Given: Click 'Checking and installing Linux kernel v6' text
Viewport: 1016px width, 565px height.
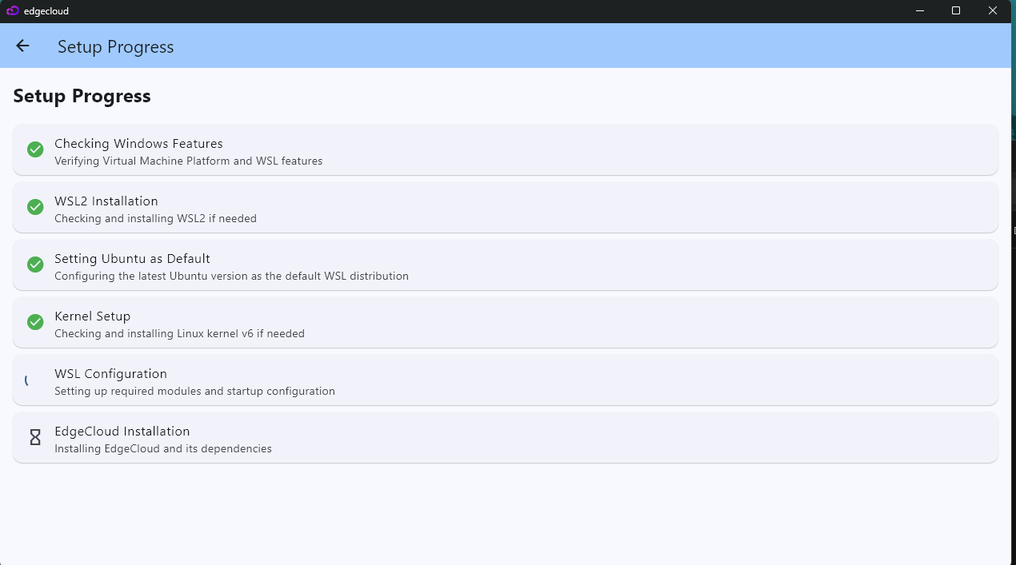Looking at the screenshot, I should [179, 333].
